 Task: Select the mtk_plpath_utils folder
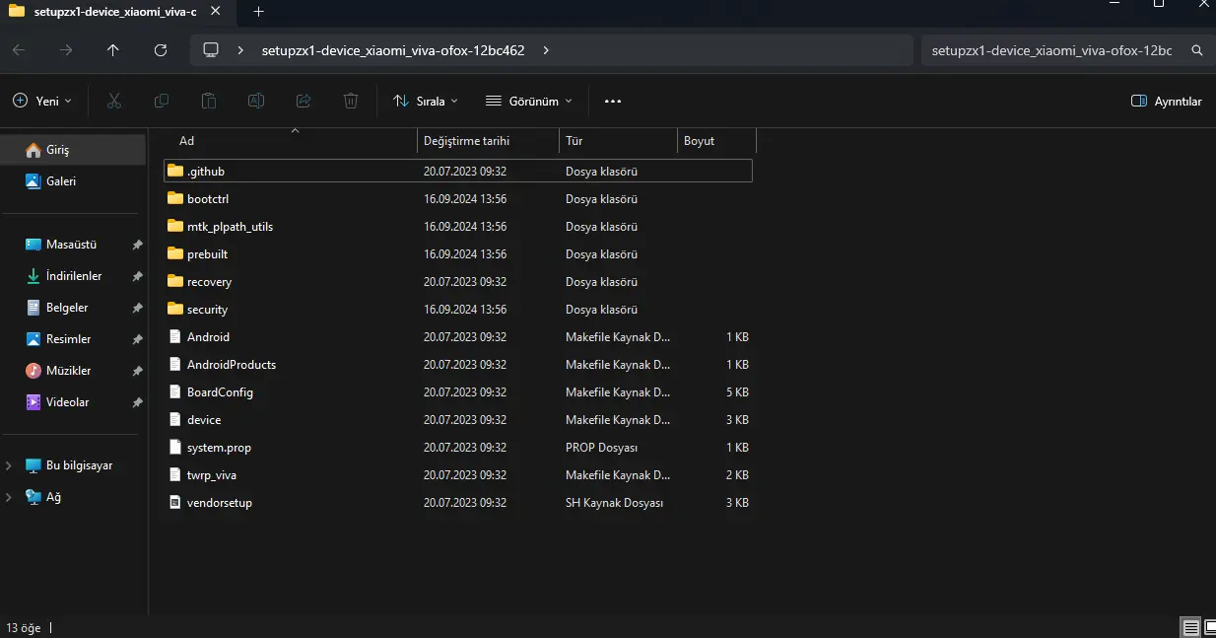click(x=458, y=226)
